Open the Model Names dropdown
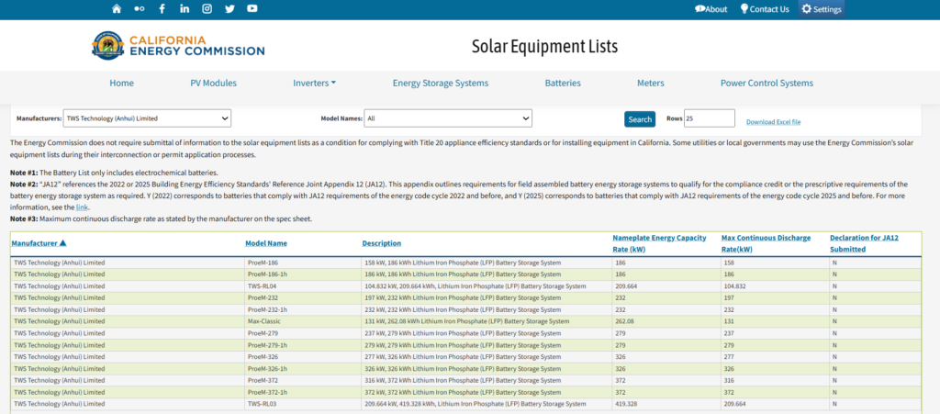 click(x=448, y=118)
